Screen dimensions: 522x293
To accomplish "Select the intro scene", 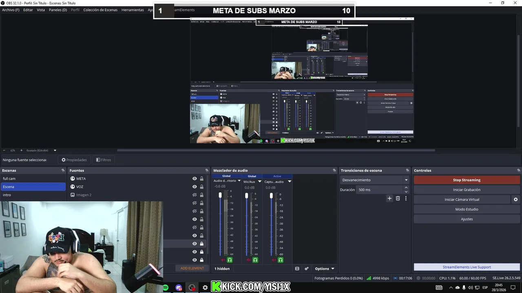I will pos(33,195).
